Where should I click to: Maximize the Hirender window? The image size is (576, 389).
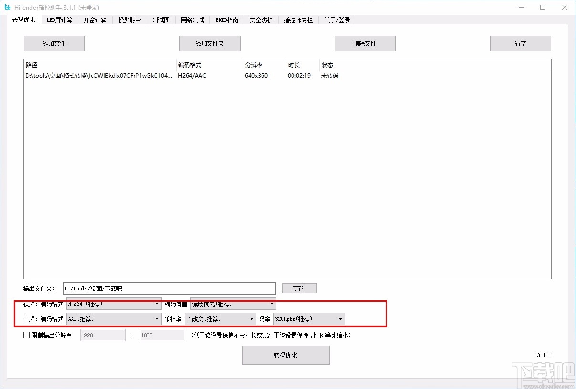coord(543,7)
